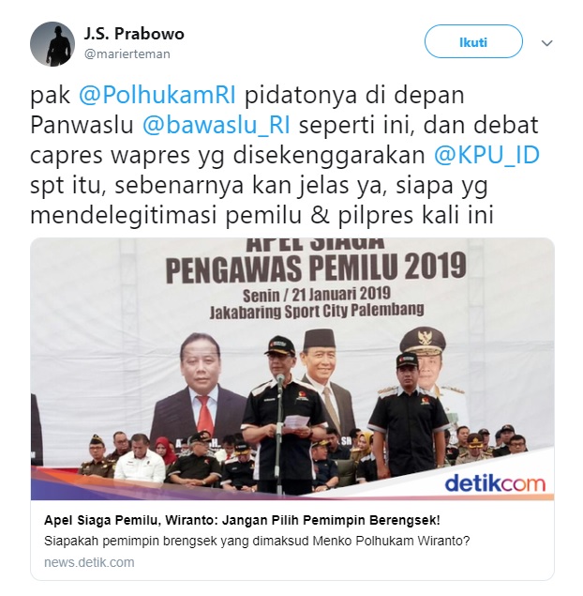Open the @KPU_ID mention

[x=486, y=155]
